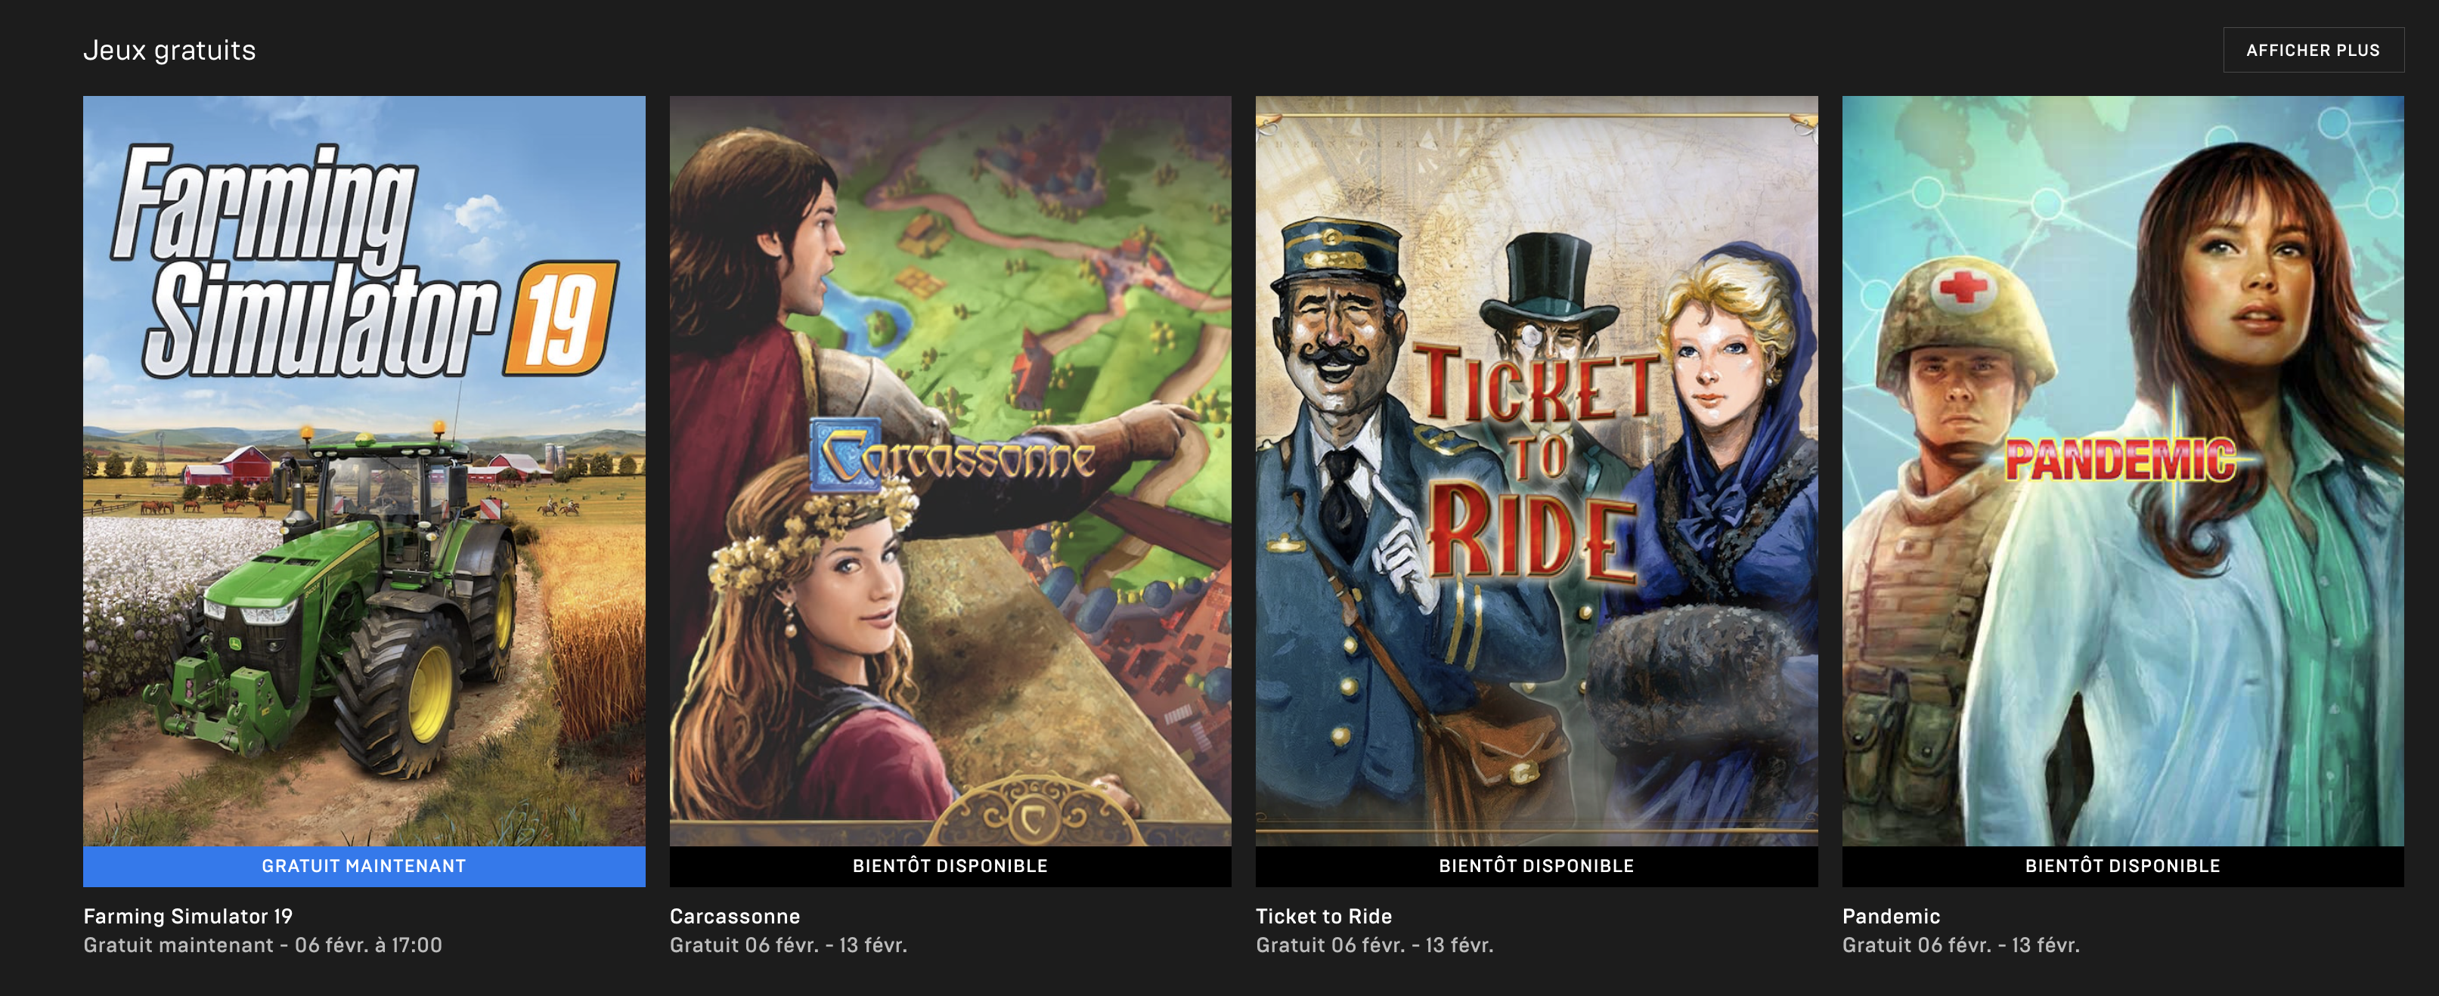Click the Jeux gratuits section heading

[169, 50]
